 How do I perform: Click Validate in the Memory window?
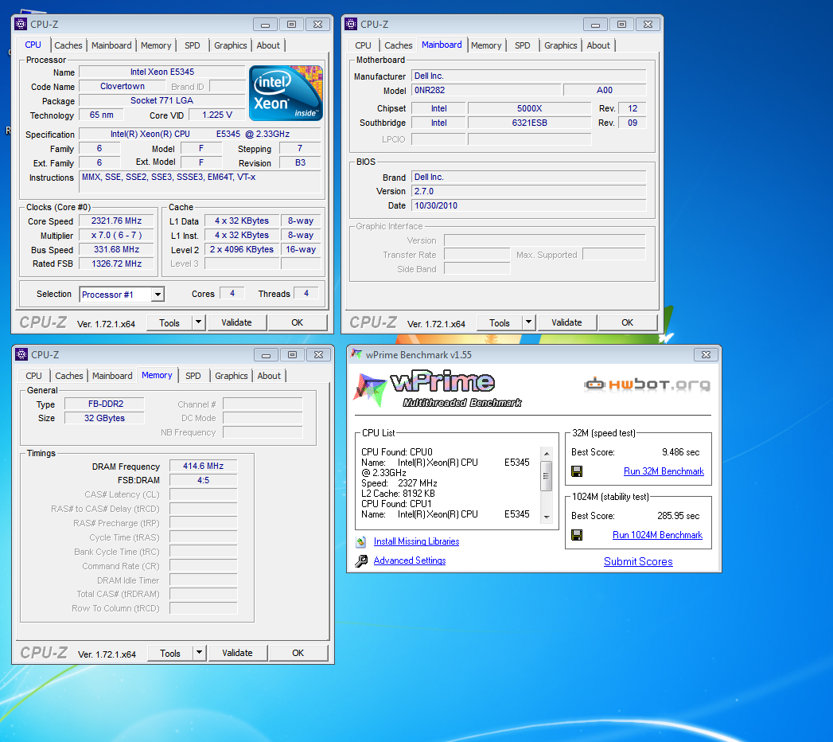(237, 654)
